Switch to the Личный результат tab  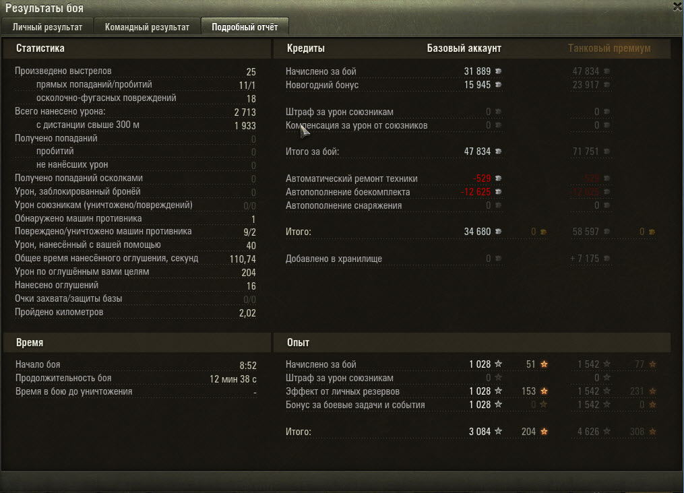47,27
